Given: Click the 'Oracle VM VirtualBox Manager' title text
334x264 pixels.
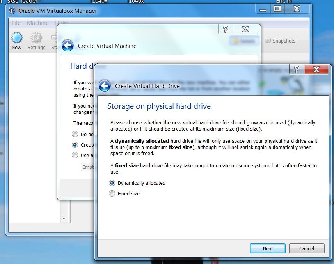Looking at the screenshot, I should click(x=57, y=11).
